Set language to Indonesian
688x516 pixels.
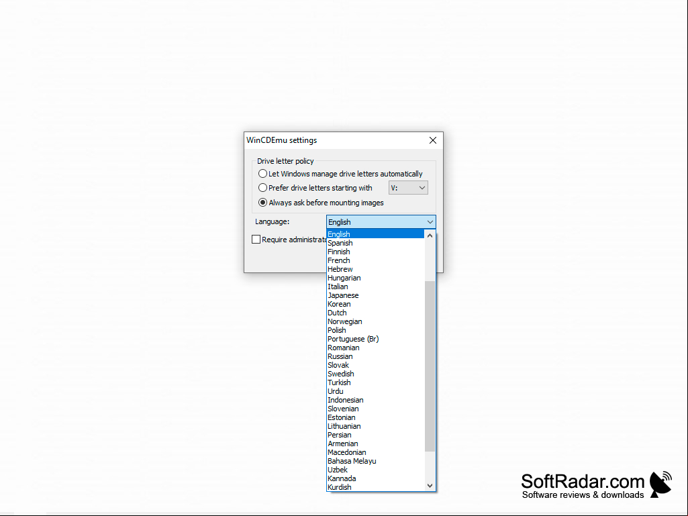click(376, 400)
